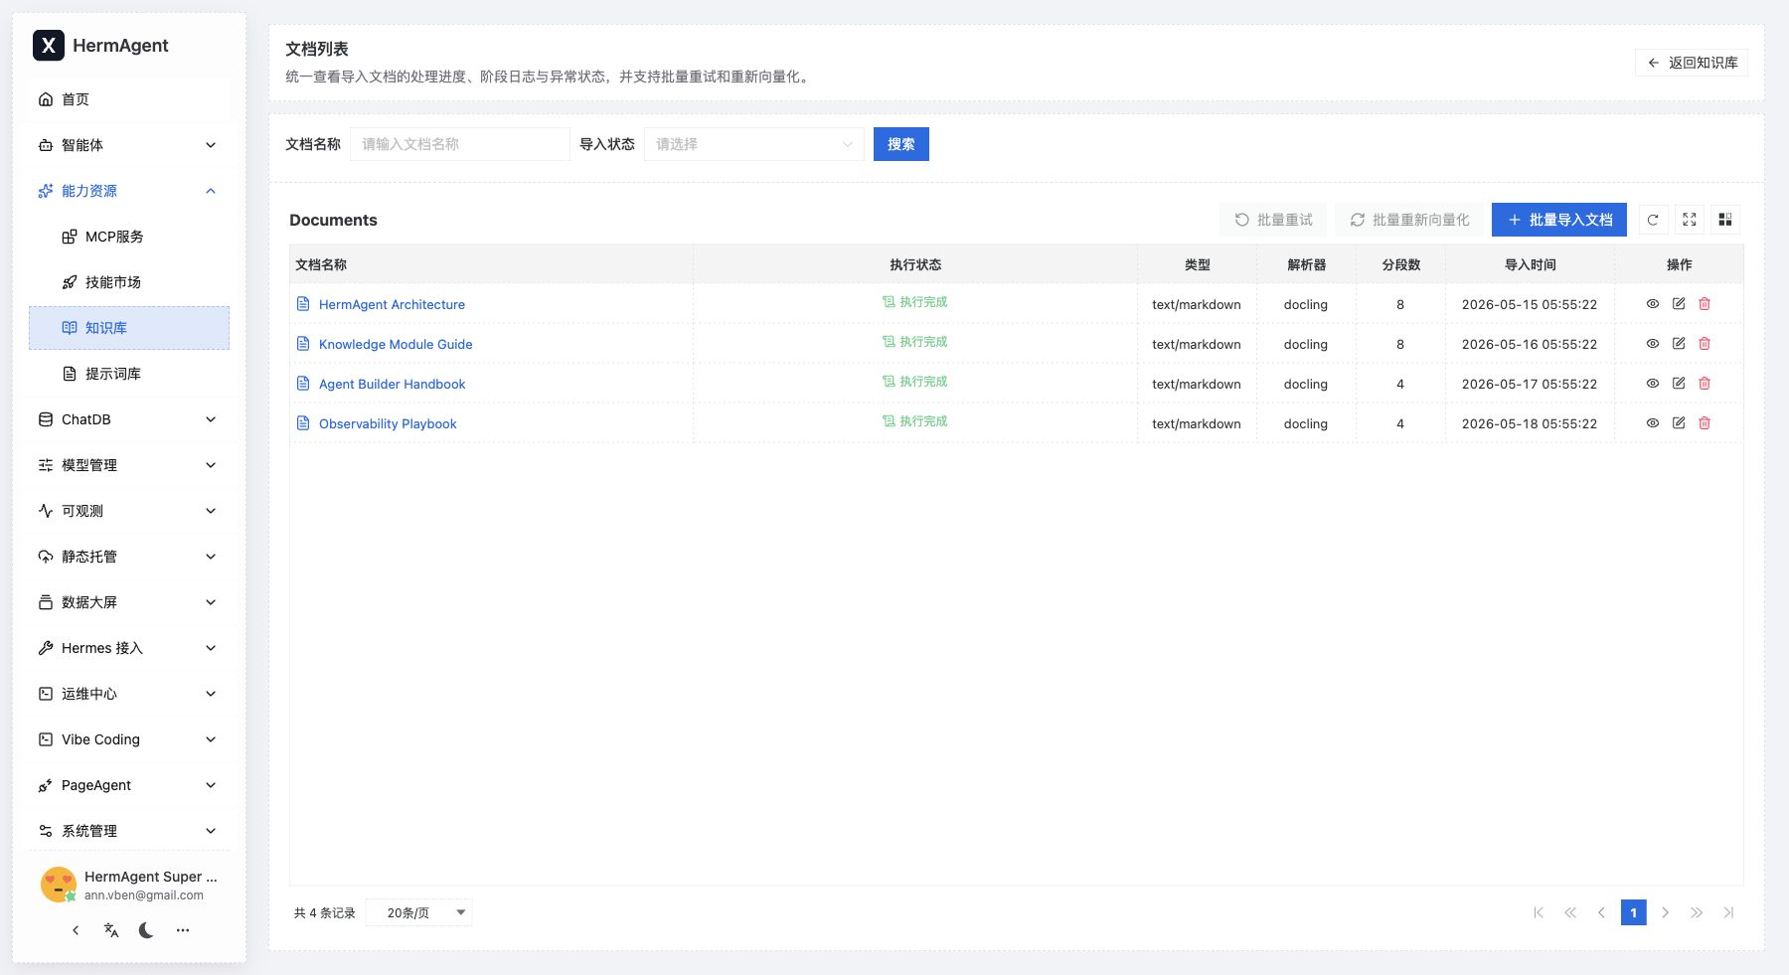
Task: Open column settings grid icon
Action: point(1725,220)
